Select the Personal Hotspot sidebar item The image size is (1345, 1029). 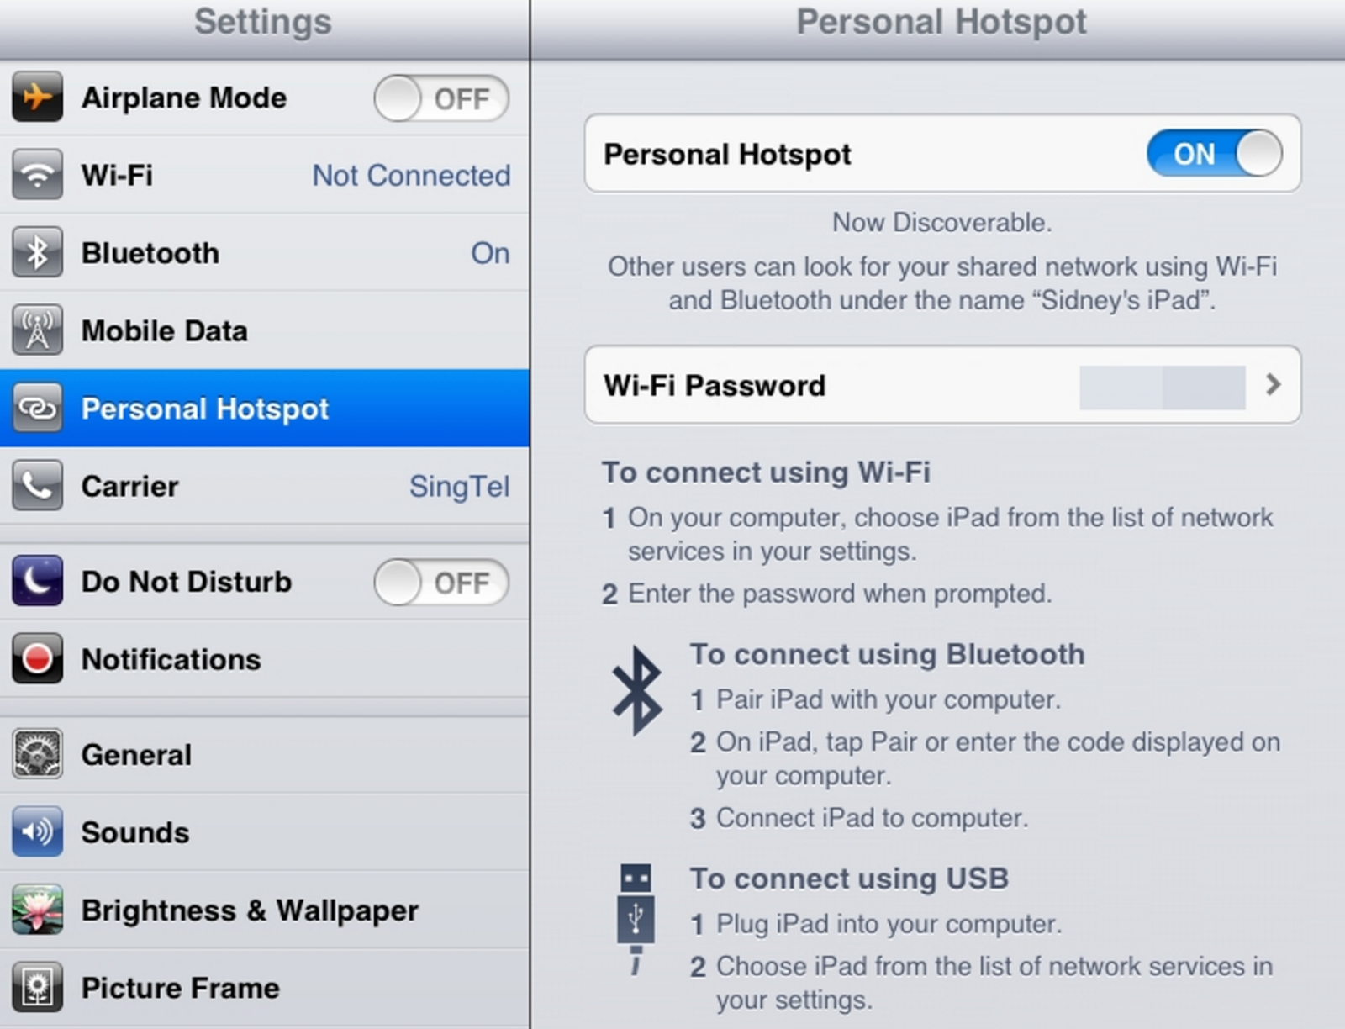265,408
